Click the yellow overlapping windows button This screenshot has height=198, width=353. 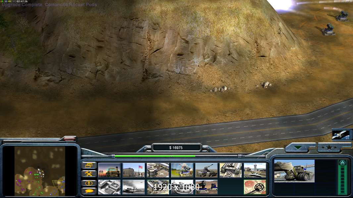(89, 165)
